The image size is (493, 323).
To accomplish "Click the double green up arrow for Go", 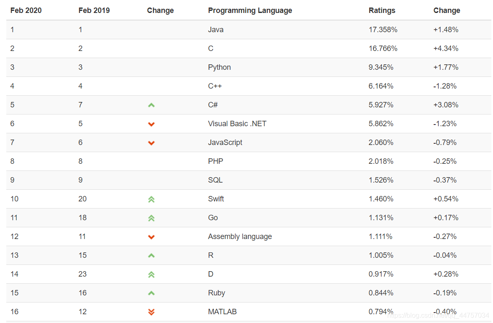I will tap(151, 218).
